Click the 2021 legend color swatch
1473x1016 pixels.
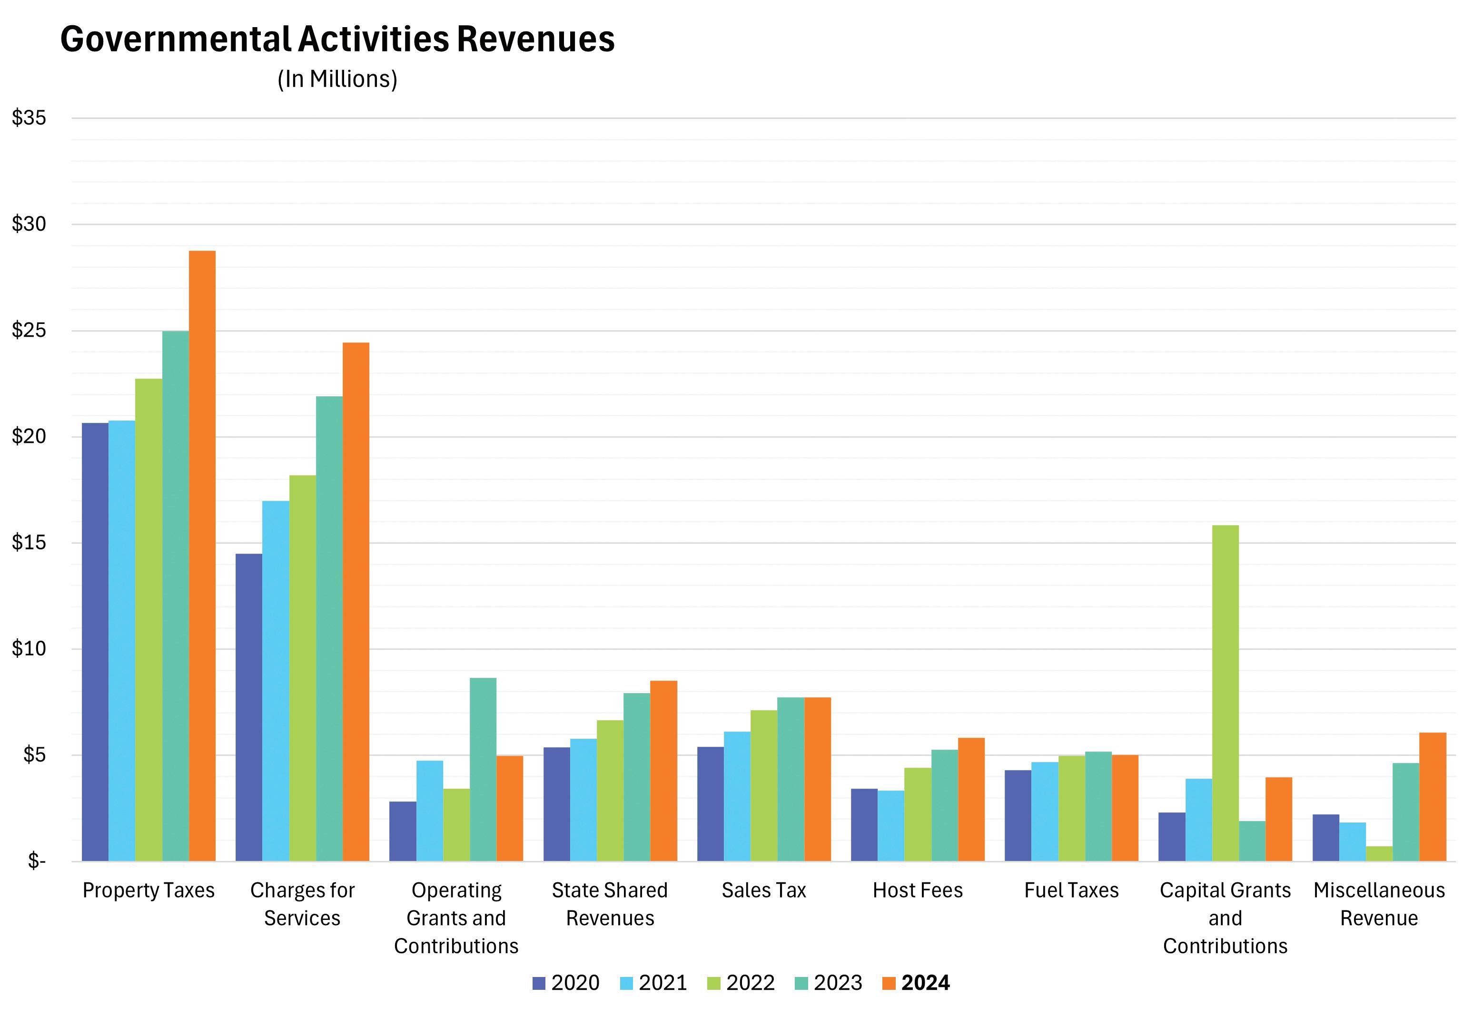click(x=626, y=984)
